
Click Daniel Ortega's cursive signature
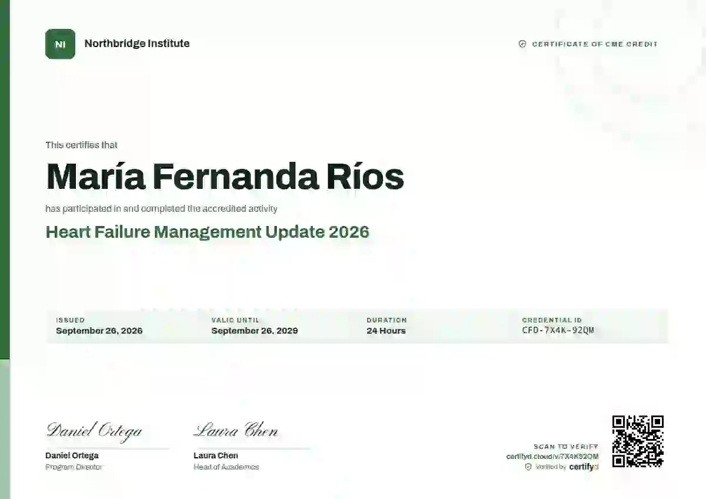(x=94, y=431)
